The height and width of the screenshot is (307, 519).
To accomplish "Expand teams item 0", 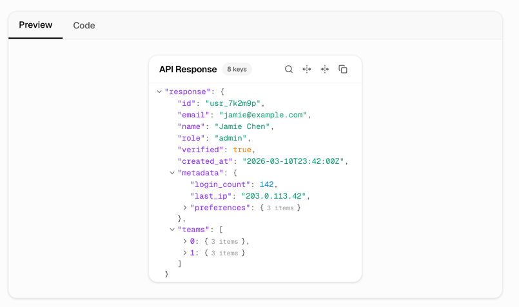I will point(185,241).
